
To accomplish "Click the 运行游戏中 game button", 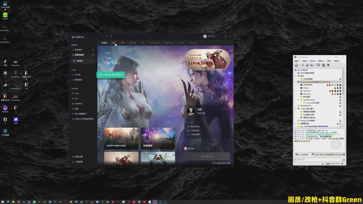I will pyautogui.click(x=207, y=156).
